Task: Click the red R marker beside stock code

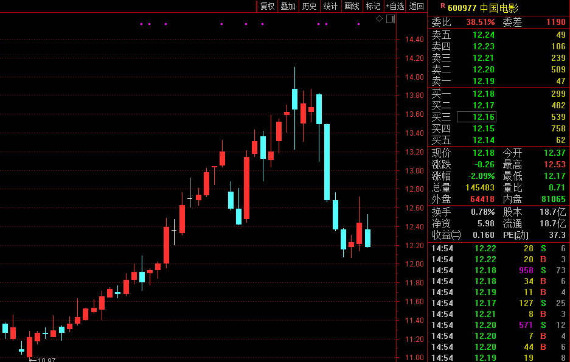Action: pos(442,6)
